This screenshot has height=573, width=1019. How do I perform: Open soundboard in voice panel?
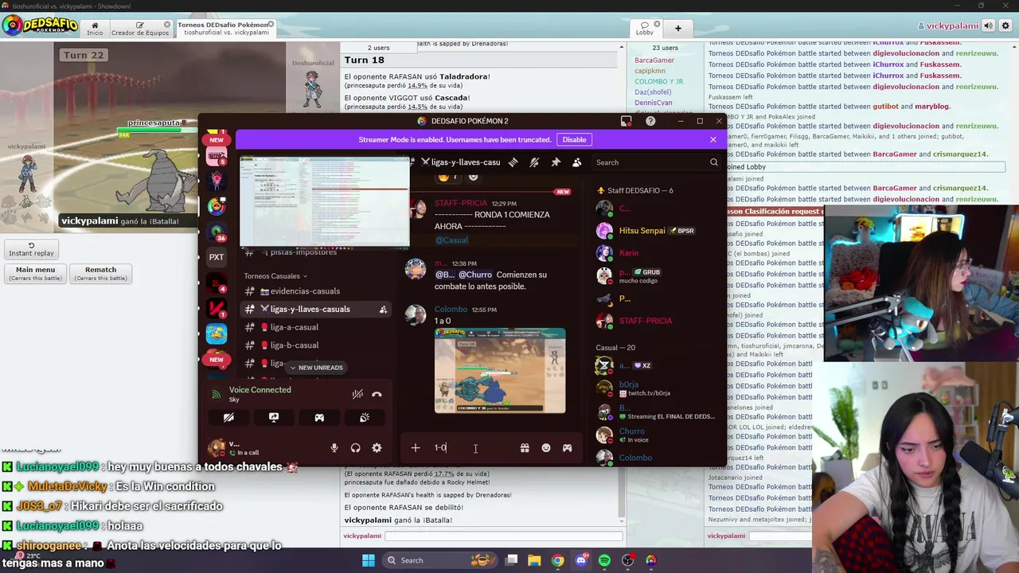tap(365, 417)
